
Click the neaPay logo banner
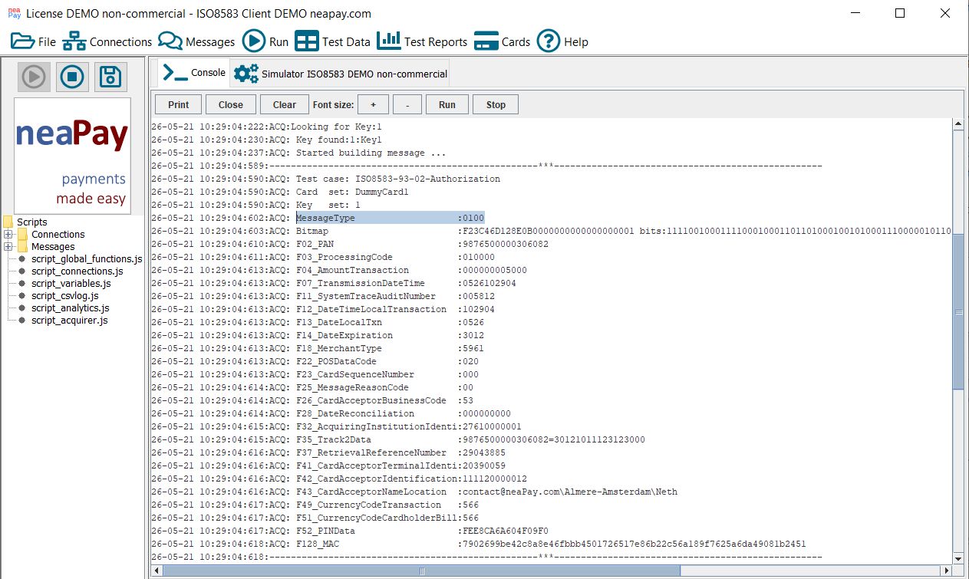point(72,156)
